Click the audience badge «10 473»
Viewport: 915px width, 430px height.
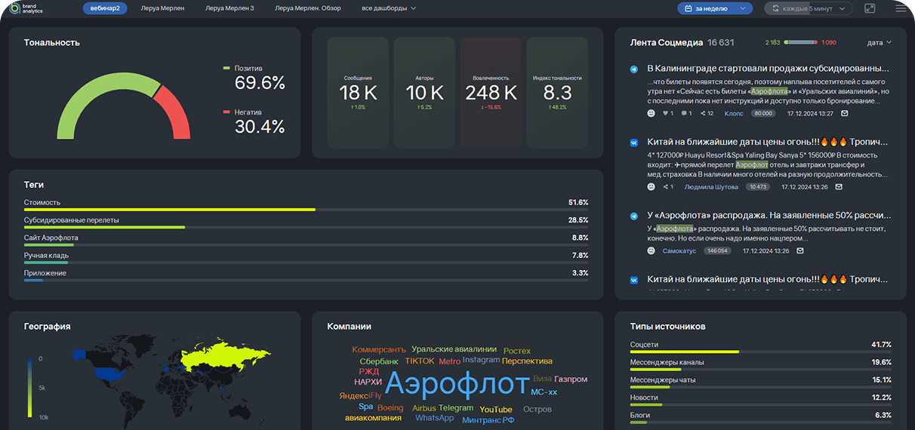pyautogui.click(x=757, y=186)
